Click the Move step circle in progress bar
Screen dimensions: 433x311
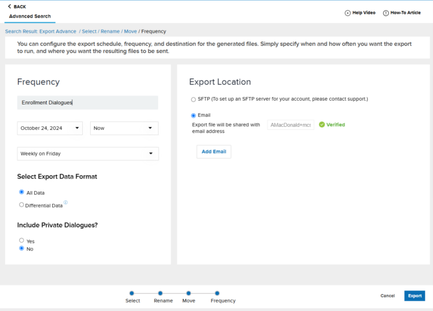pyautogui.click(x=189, y=293)
